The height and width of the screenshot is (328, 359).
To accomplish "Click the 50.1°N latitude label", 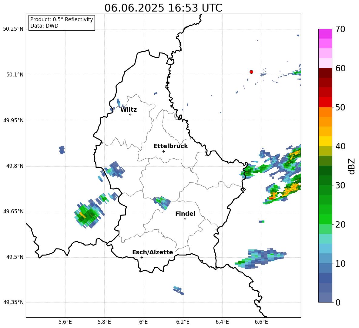I will [x=15, y=75].
